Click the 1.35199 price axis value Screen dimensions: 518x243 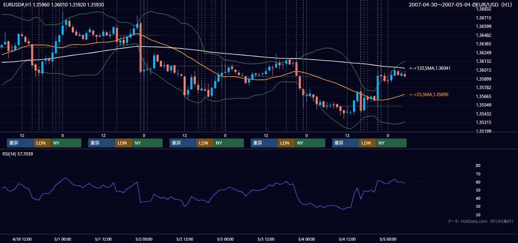tap(484, 131)
